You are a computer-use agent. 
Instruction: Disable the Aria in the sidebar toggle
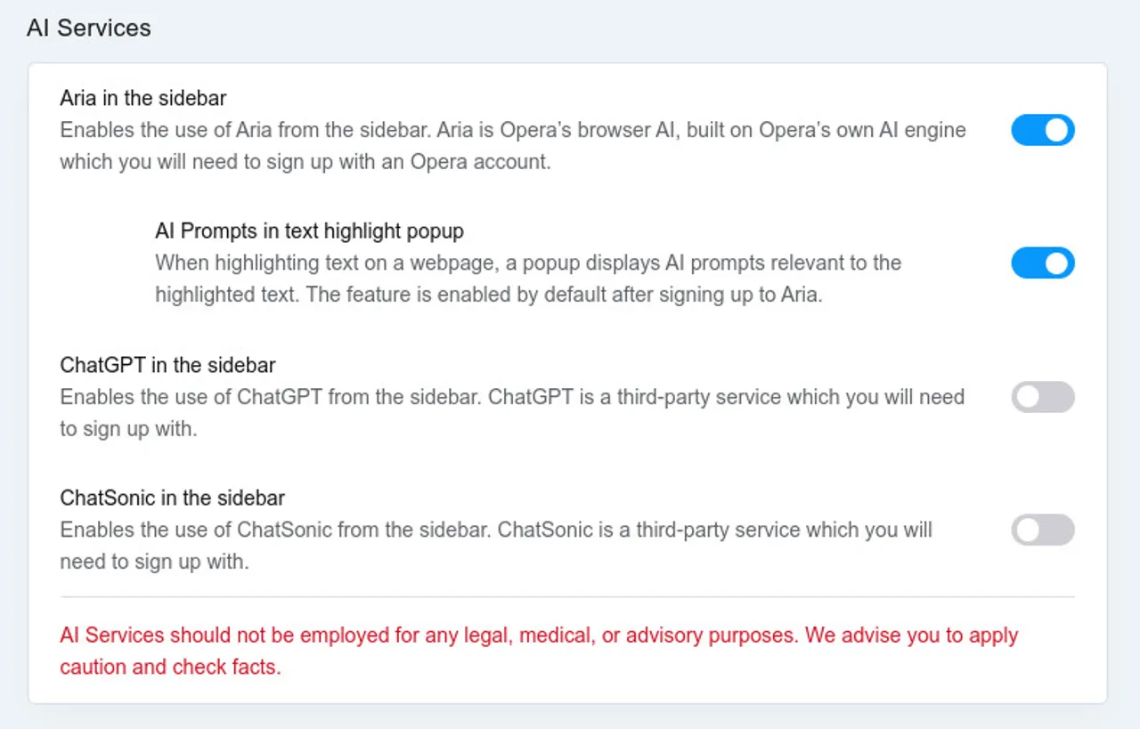1043,130
